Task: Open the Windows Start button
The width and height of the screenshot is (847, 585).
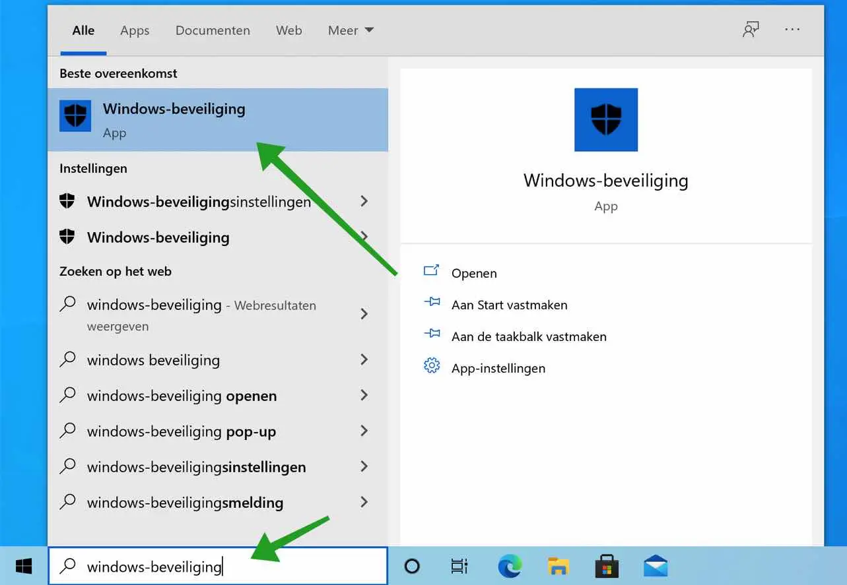Action: point(24,566)
